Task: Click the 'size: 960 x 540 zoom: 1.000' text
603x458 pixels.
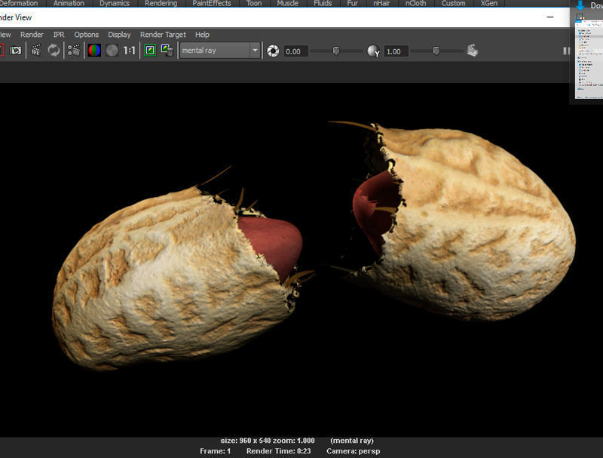Action: pyautogui.click(x=268, y=441)
